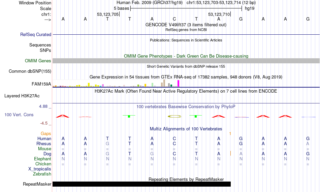Click Multiz Alignments of 100 Vertebrates title
The width and height of the screenshot is (320, 192).
click(x=186, y=129)
